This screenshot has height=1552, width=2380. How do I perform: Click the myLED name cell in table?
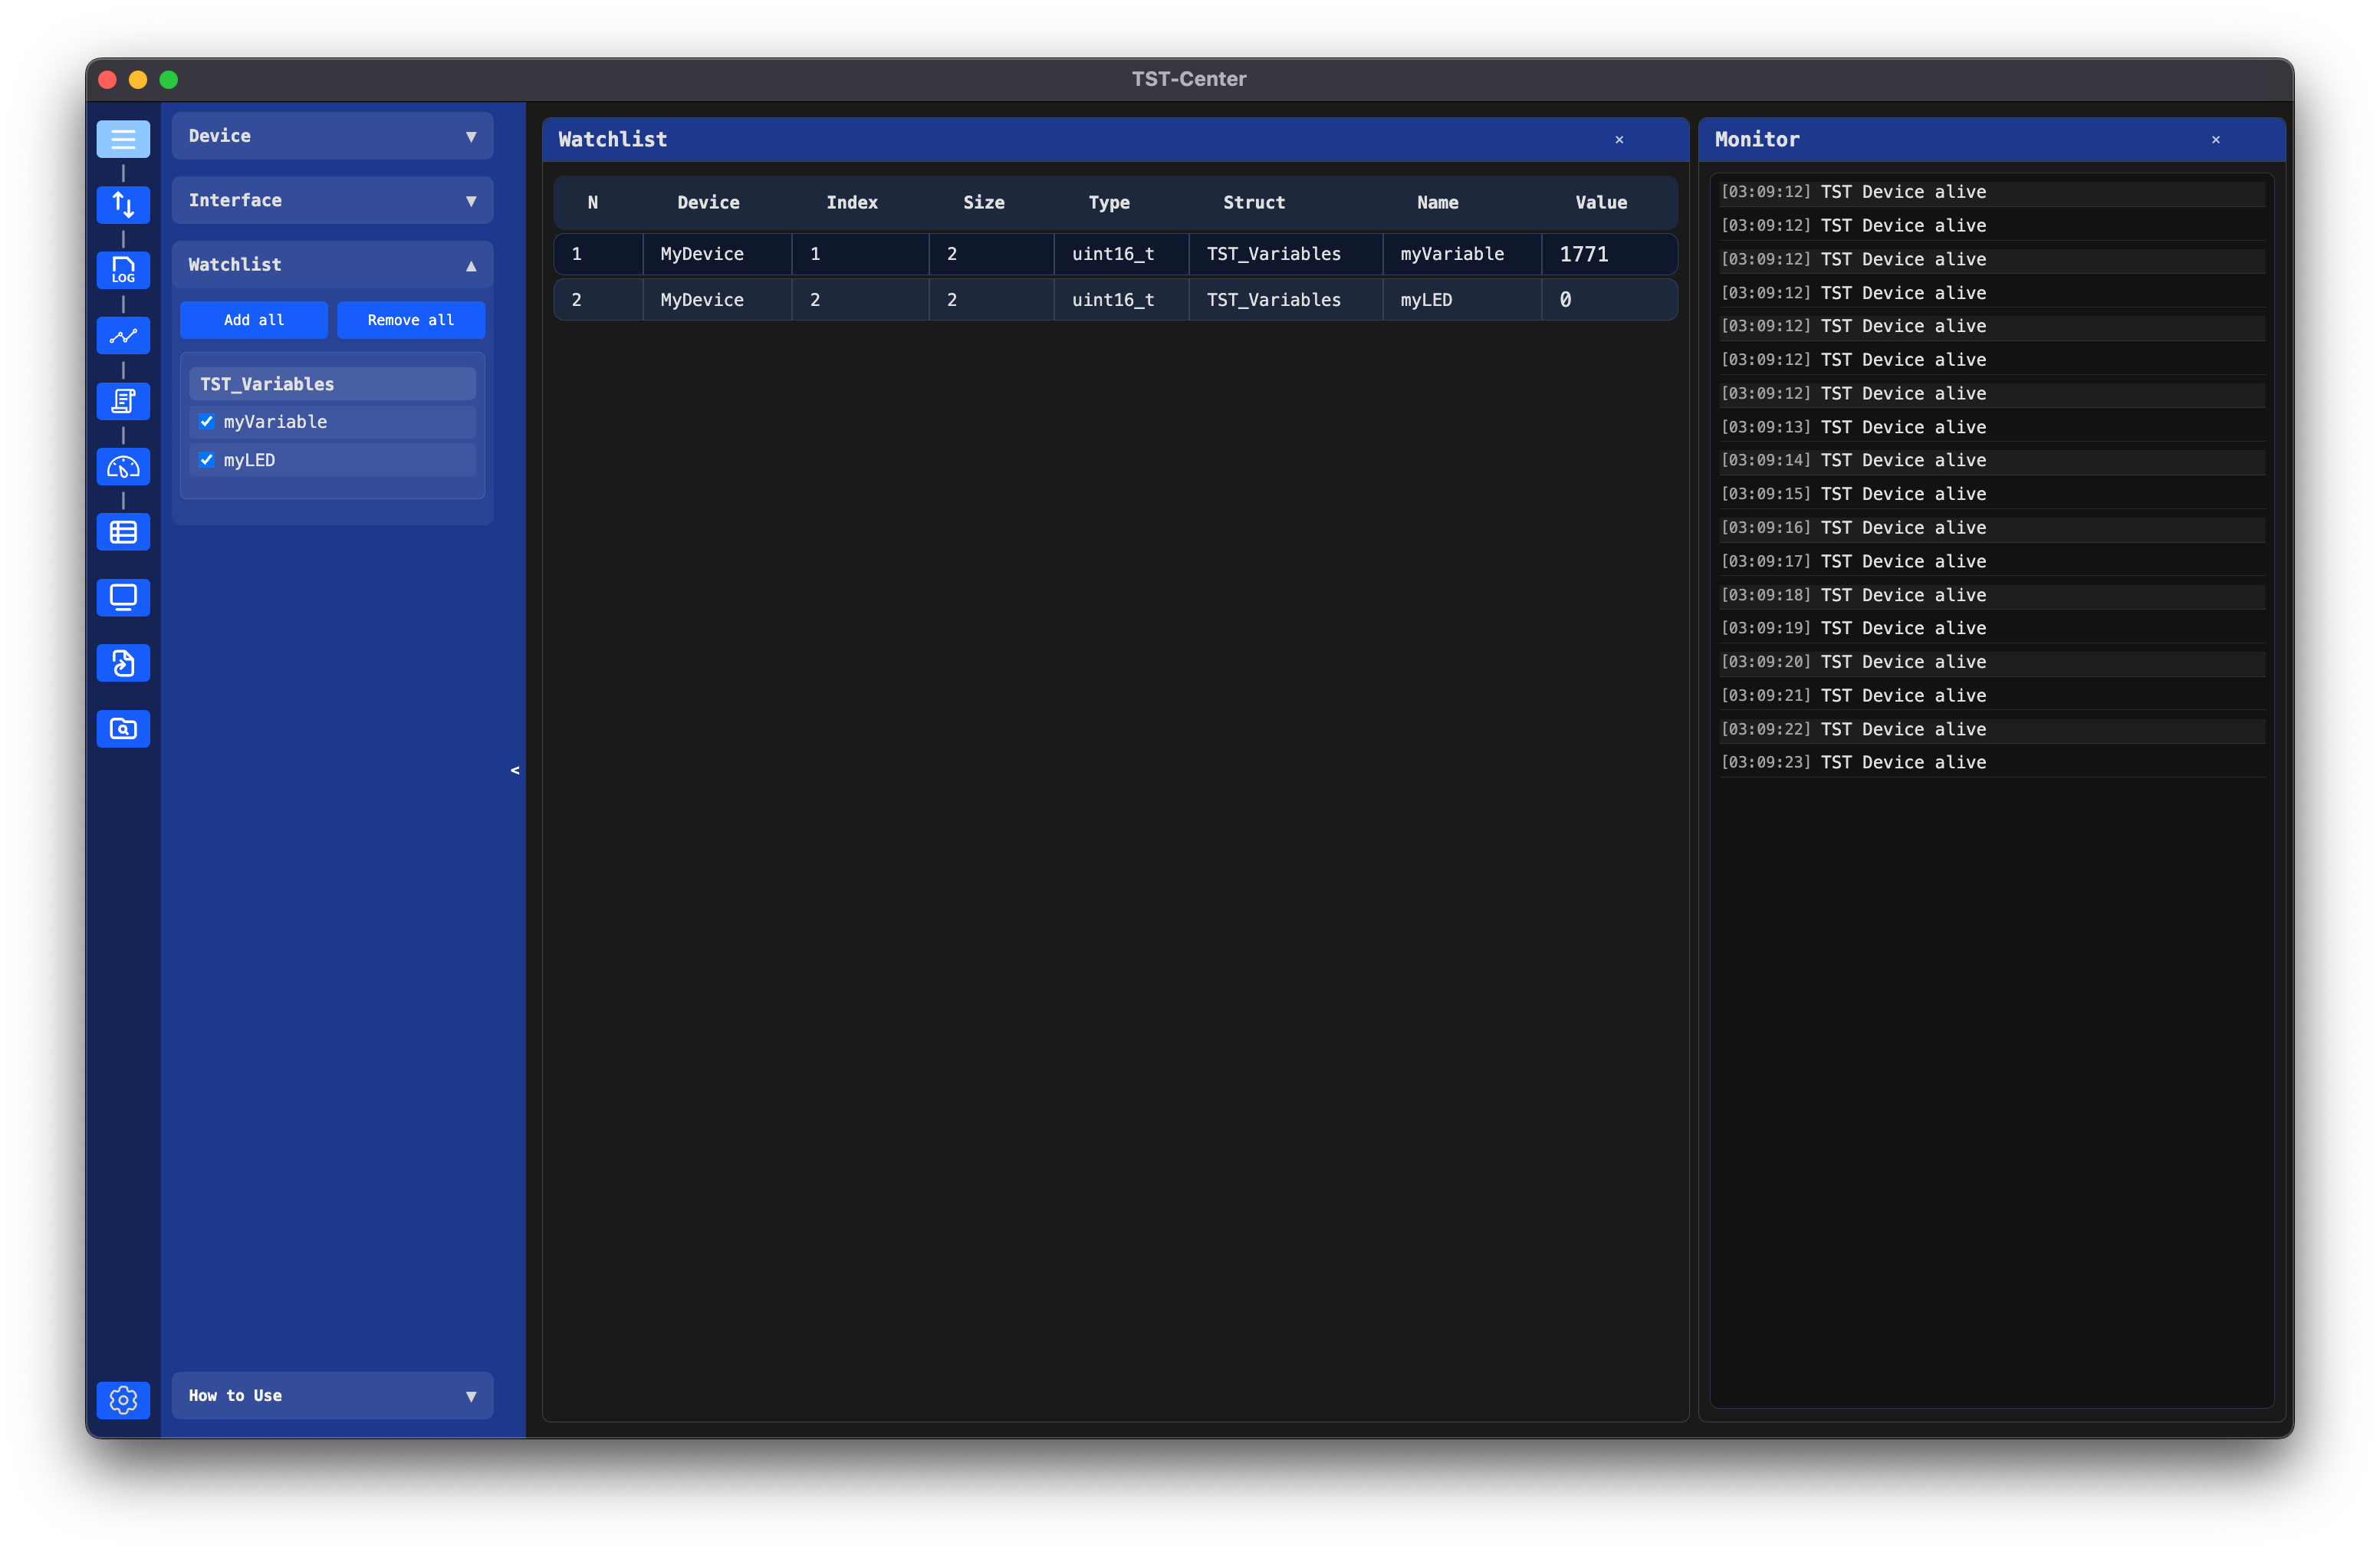point(1462,300)
